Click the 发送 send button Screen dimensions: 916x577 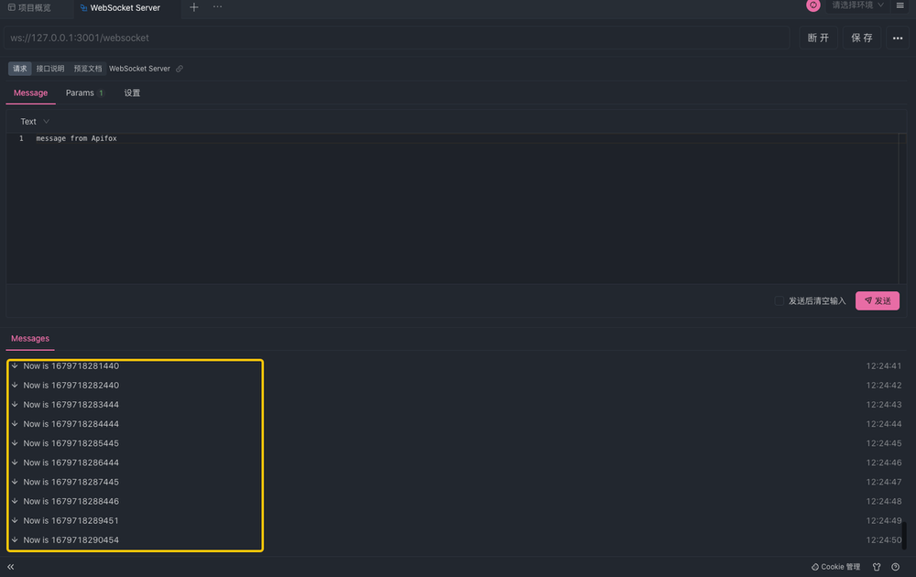877,300
